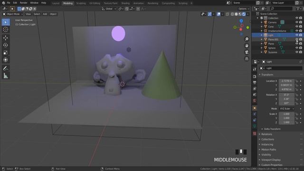Open the viewport Add menu
The width and height of the screenshot is (304, 171).
(x=45, y=14)
